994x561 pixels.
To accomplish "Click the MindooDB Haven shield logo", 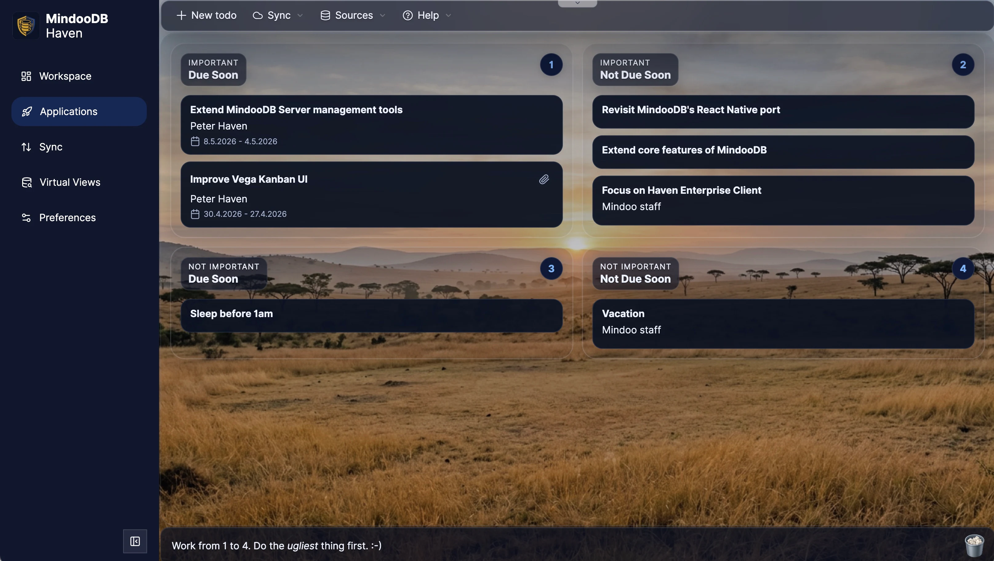I will pyautogui.click(x=26, y=26).
